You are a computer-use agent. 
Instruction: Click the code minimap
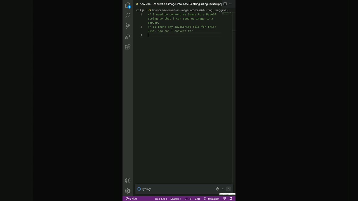click(227, 13)
